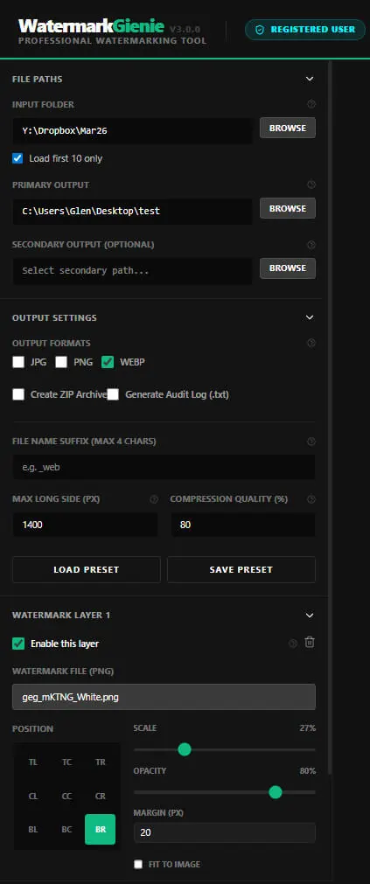Click the panel's vertical scrollbar
The width and height of the screenshot is (370, 884).
(x=330, y=417)
